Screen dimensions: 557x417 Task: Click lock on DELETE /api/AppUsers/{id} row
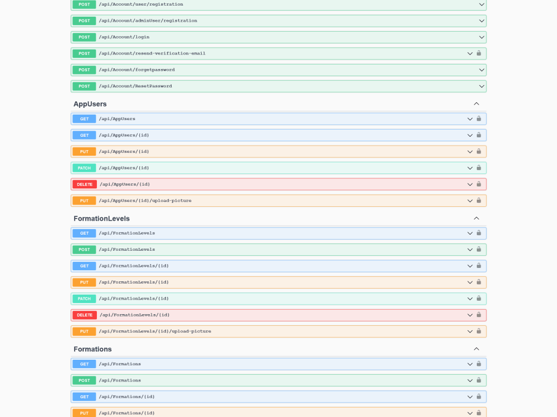478,183
